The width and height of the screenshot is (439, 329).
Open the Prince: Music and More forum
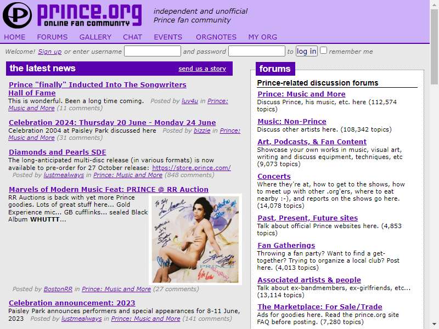[x=301, y=94]
